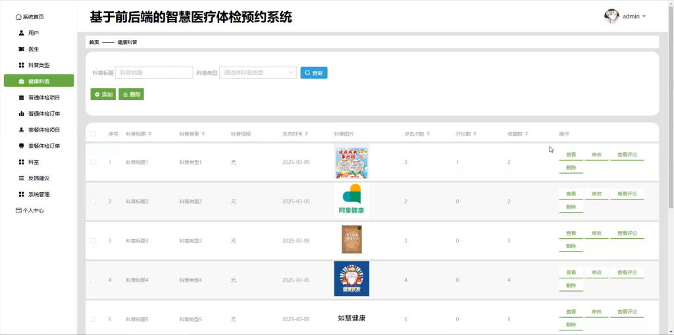Click the plus icon on 添加 button
Viewport: 674px width, 335px height.
coord(97,94)
